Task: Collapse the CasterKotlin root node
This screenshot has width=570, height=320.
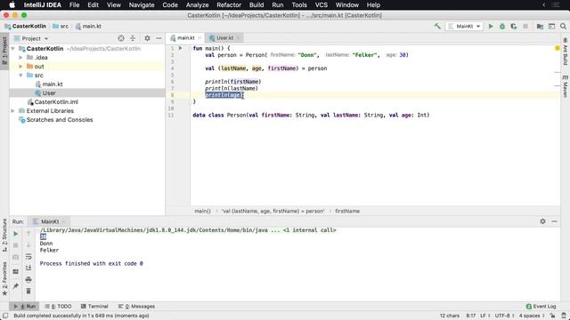Action: (x=13, y=49)
